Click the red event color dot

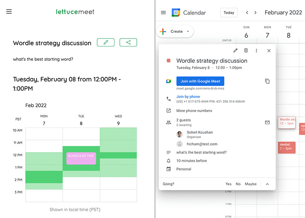point(169,60)
